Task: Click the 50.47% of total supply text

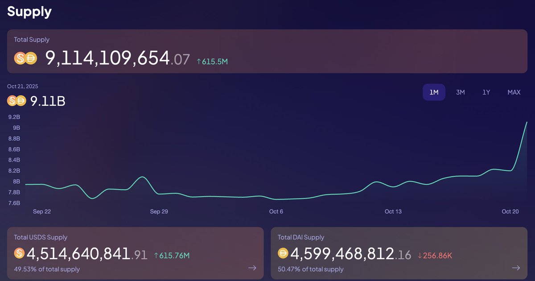Action: [x=311, y=269]
